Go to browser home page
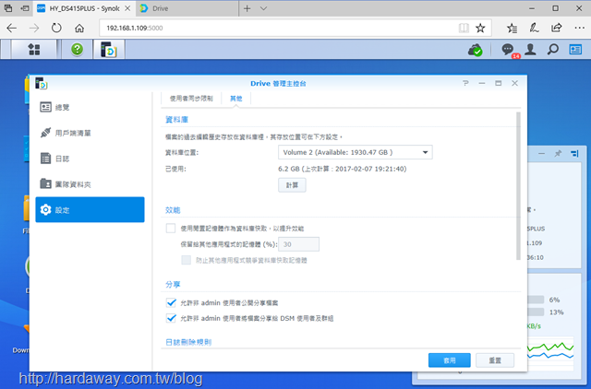 point(79,28)
